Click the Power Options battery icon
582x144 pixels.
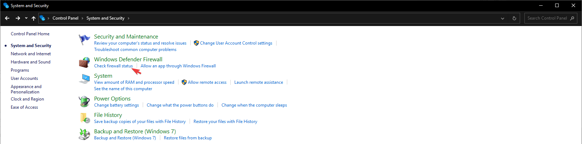84,102
